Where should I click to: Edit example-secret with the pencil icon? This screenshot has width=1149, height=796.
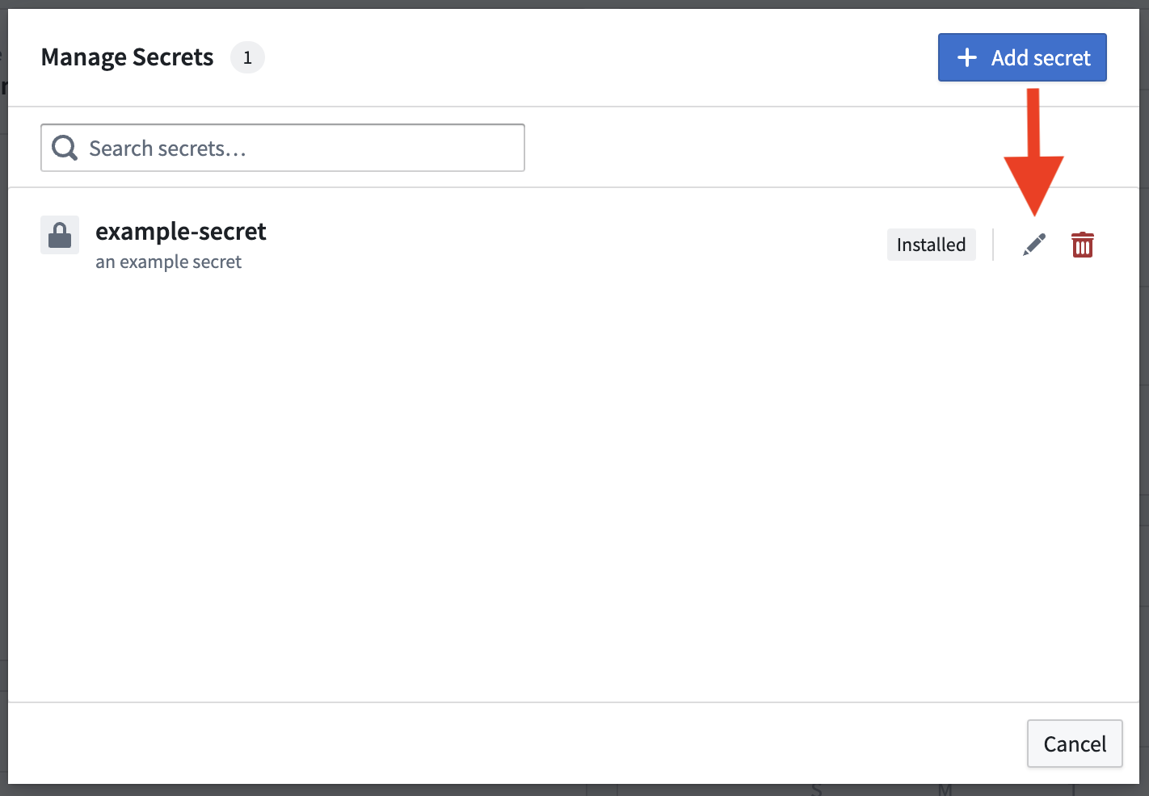coord(1034,245)
